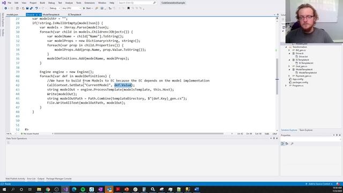Open Word from the taskbar

coord(197,189)
